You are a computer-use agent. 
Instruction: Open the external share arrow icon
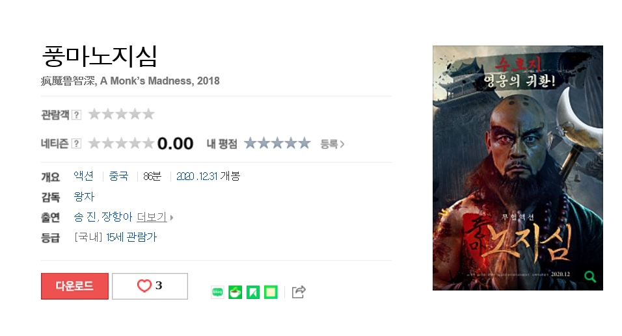pos(299,292)
